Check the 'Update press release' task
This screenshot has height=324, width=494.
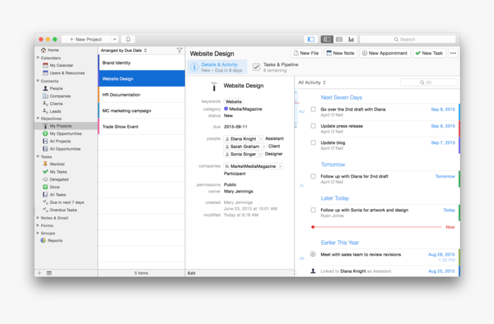click(x=313, y=126)
